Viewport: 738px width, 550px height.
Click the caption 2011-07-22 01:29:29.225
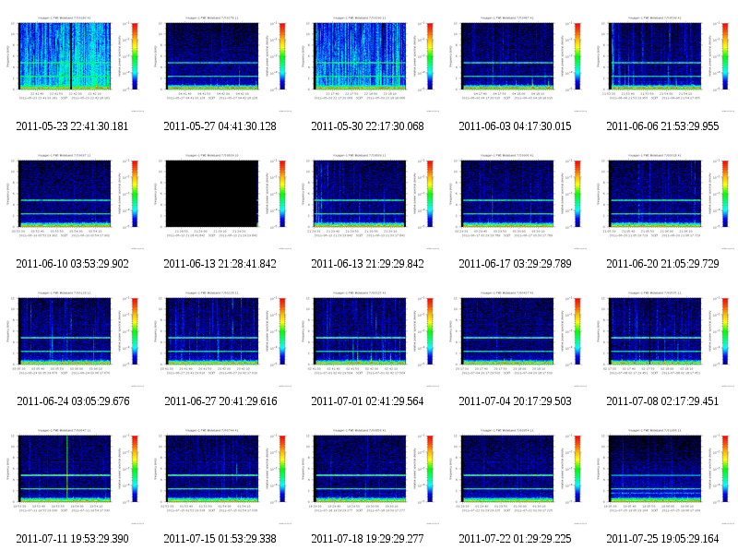(515, 539)
